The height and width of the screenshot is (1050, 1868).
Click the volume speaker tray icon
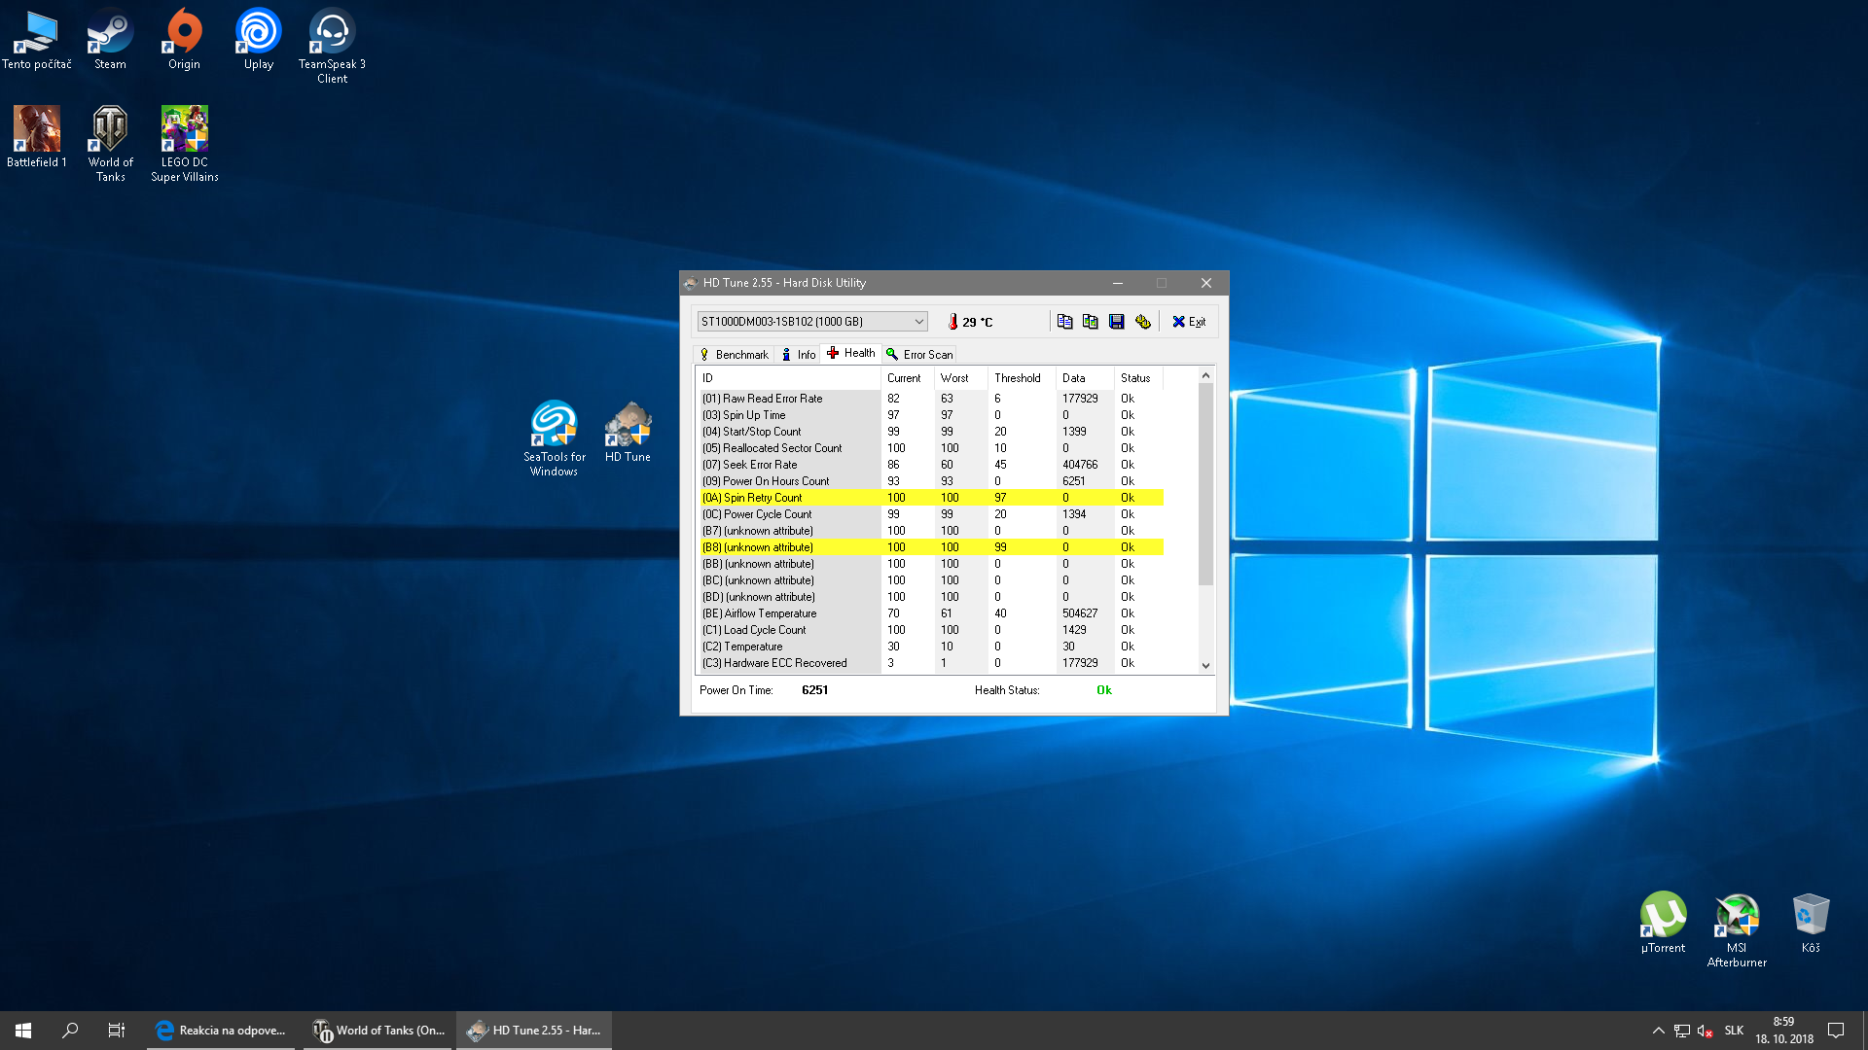point(1705,1031)
